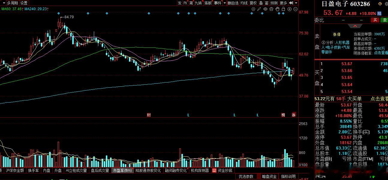Select the 盘后成交量 indicator tab

tap(100, 170)
